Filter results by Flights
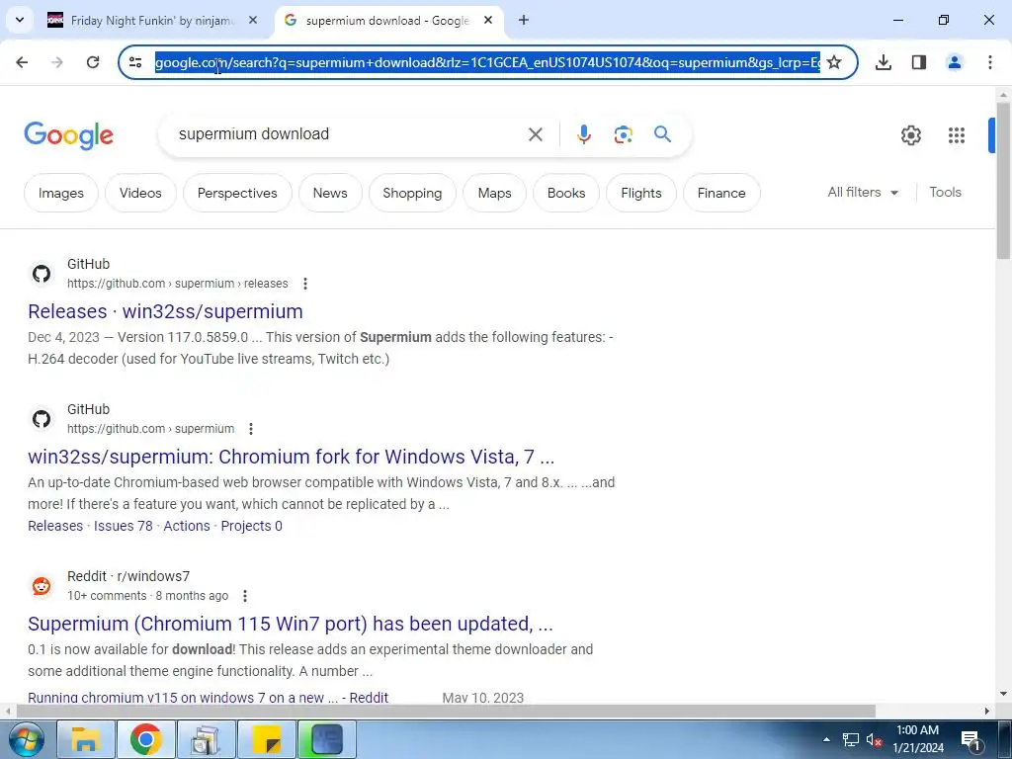 (640, 193)
